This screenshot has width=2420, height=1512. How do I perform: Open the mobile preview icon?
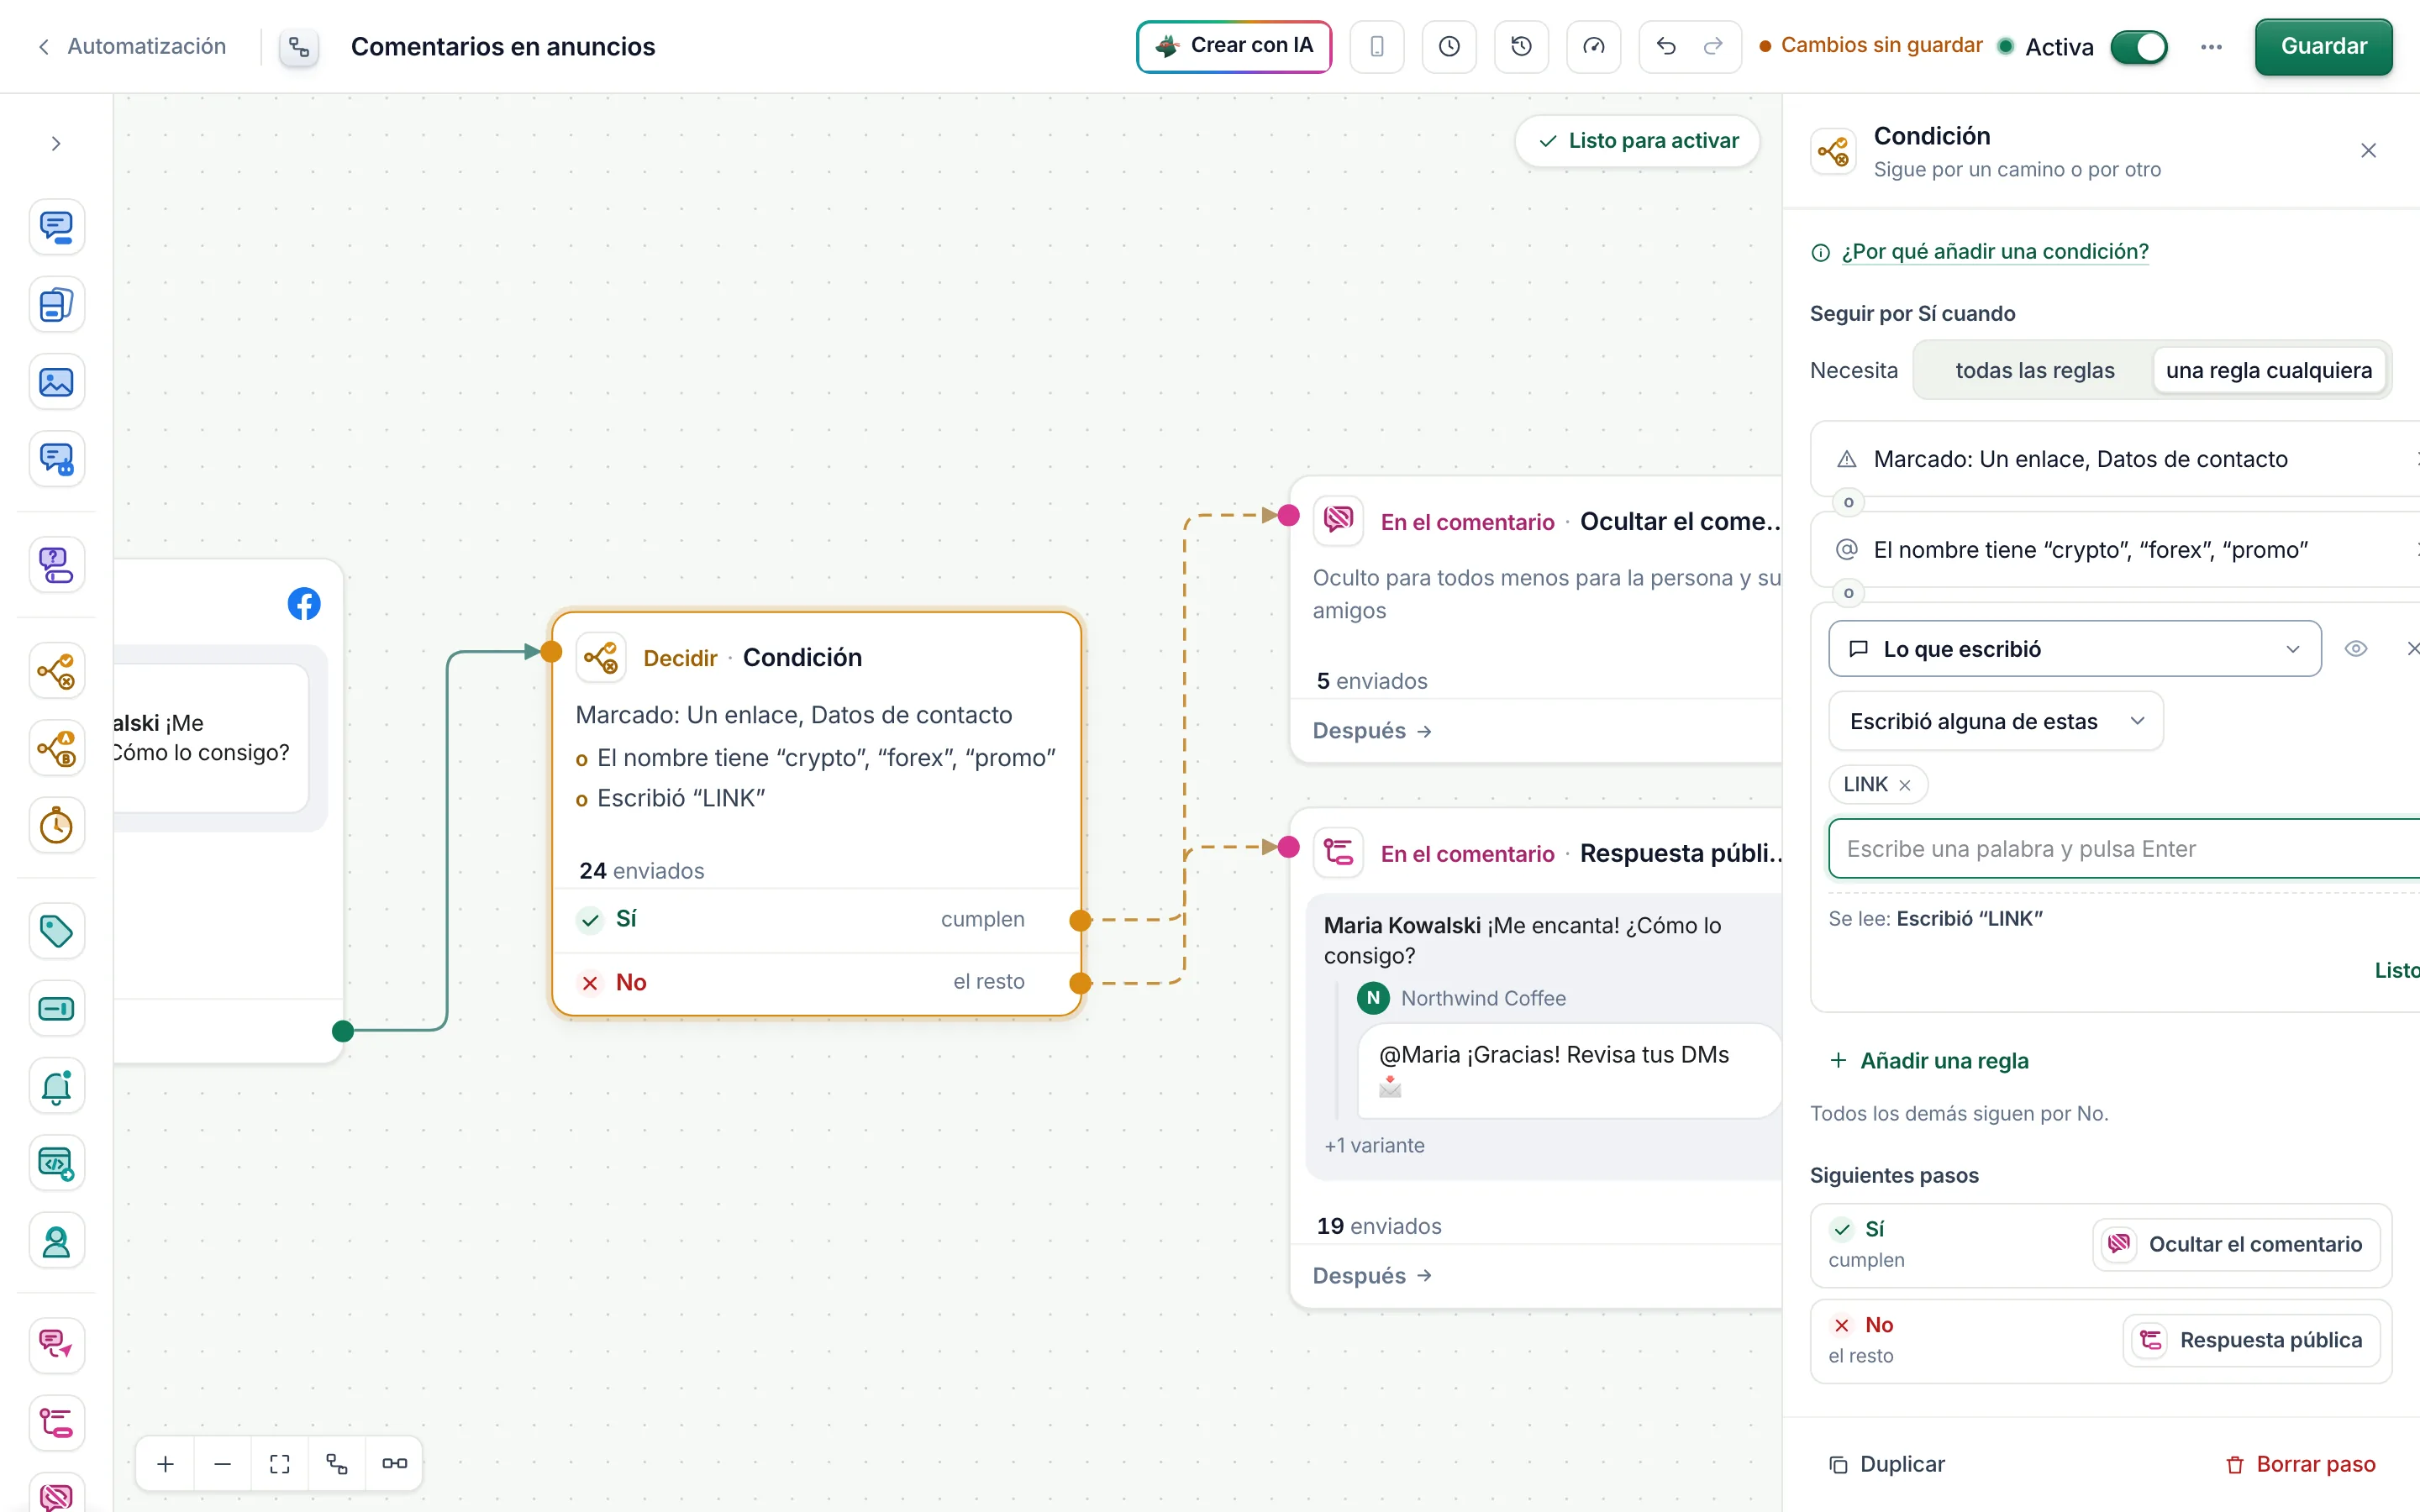point(1376,46)
